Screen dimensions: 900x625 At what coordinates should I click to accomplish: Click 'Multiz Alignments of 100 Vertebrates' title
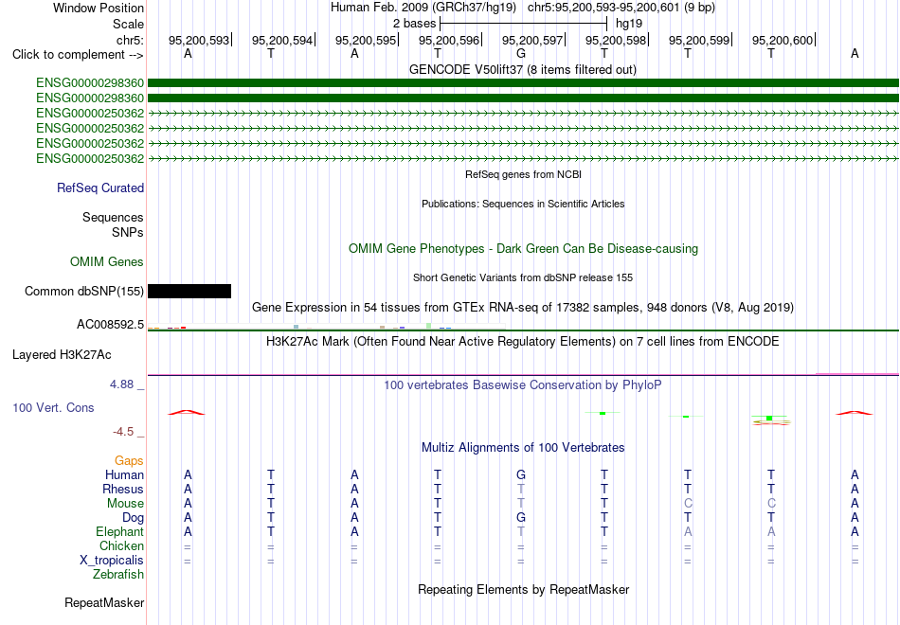(x=523, y=447)
